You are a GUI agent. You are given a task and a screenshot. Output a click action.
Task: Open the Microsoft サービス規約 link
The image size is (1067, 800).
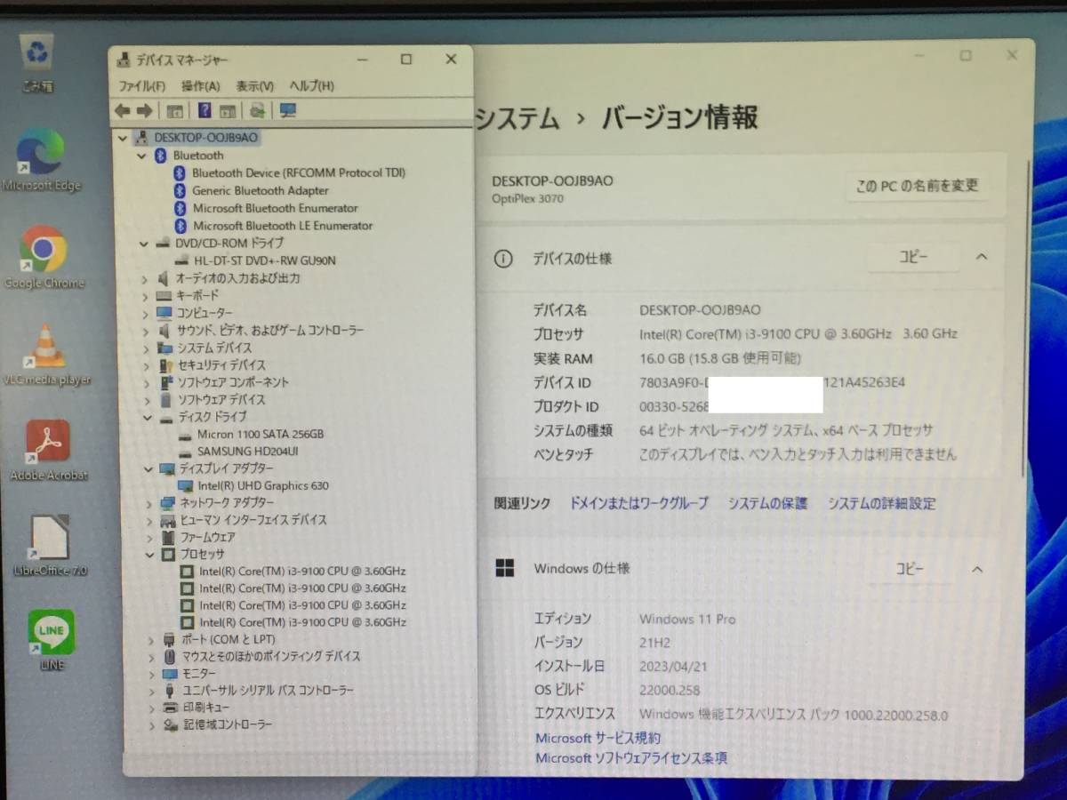point(598,737)
